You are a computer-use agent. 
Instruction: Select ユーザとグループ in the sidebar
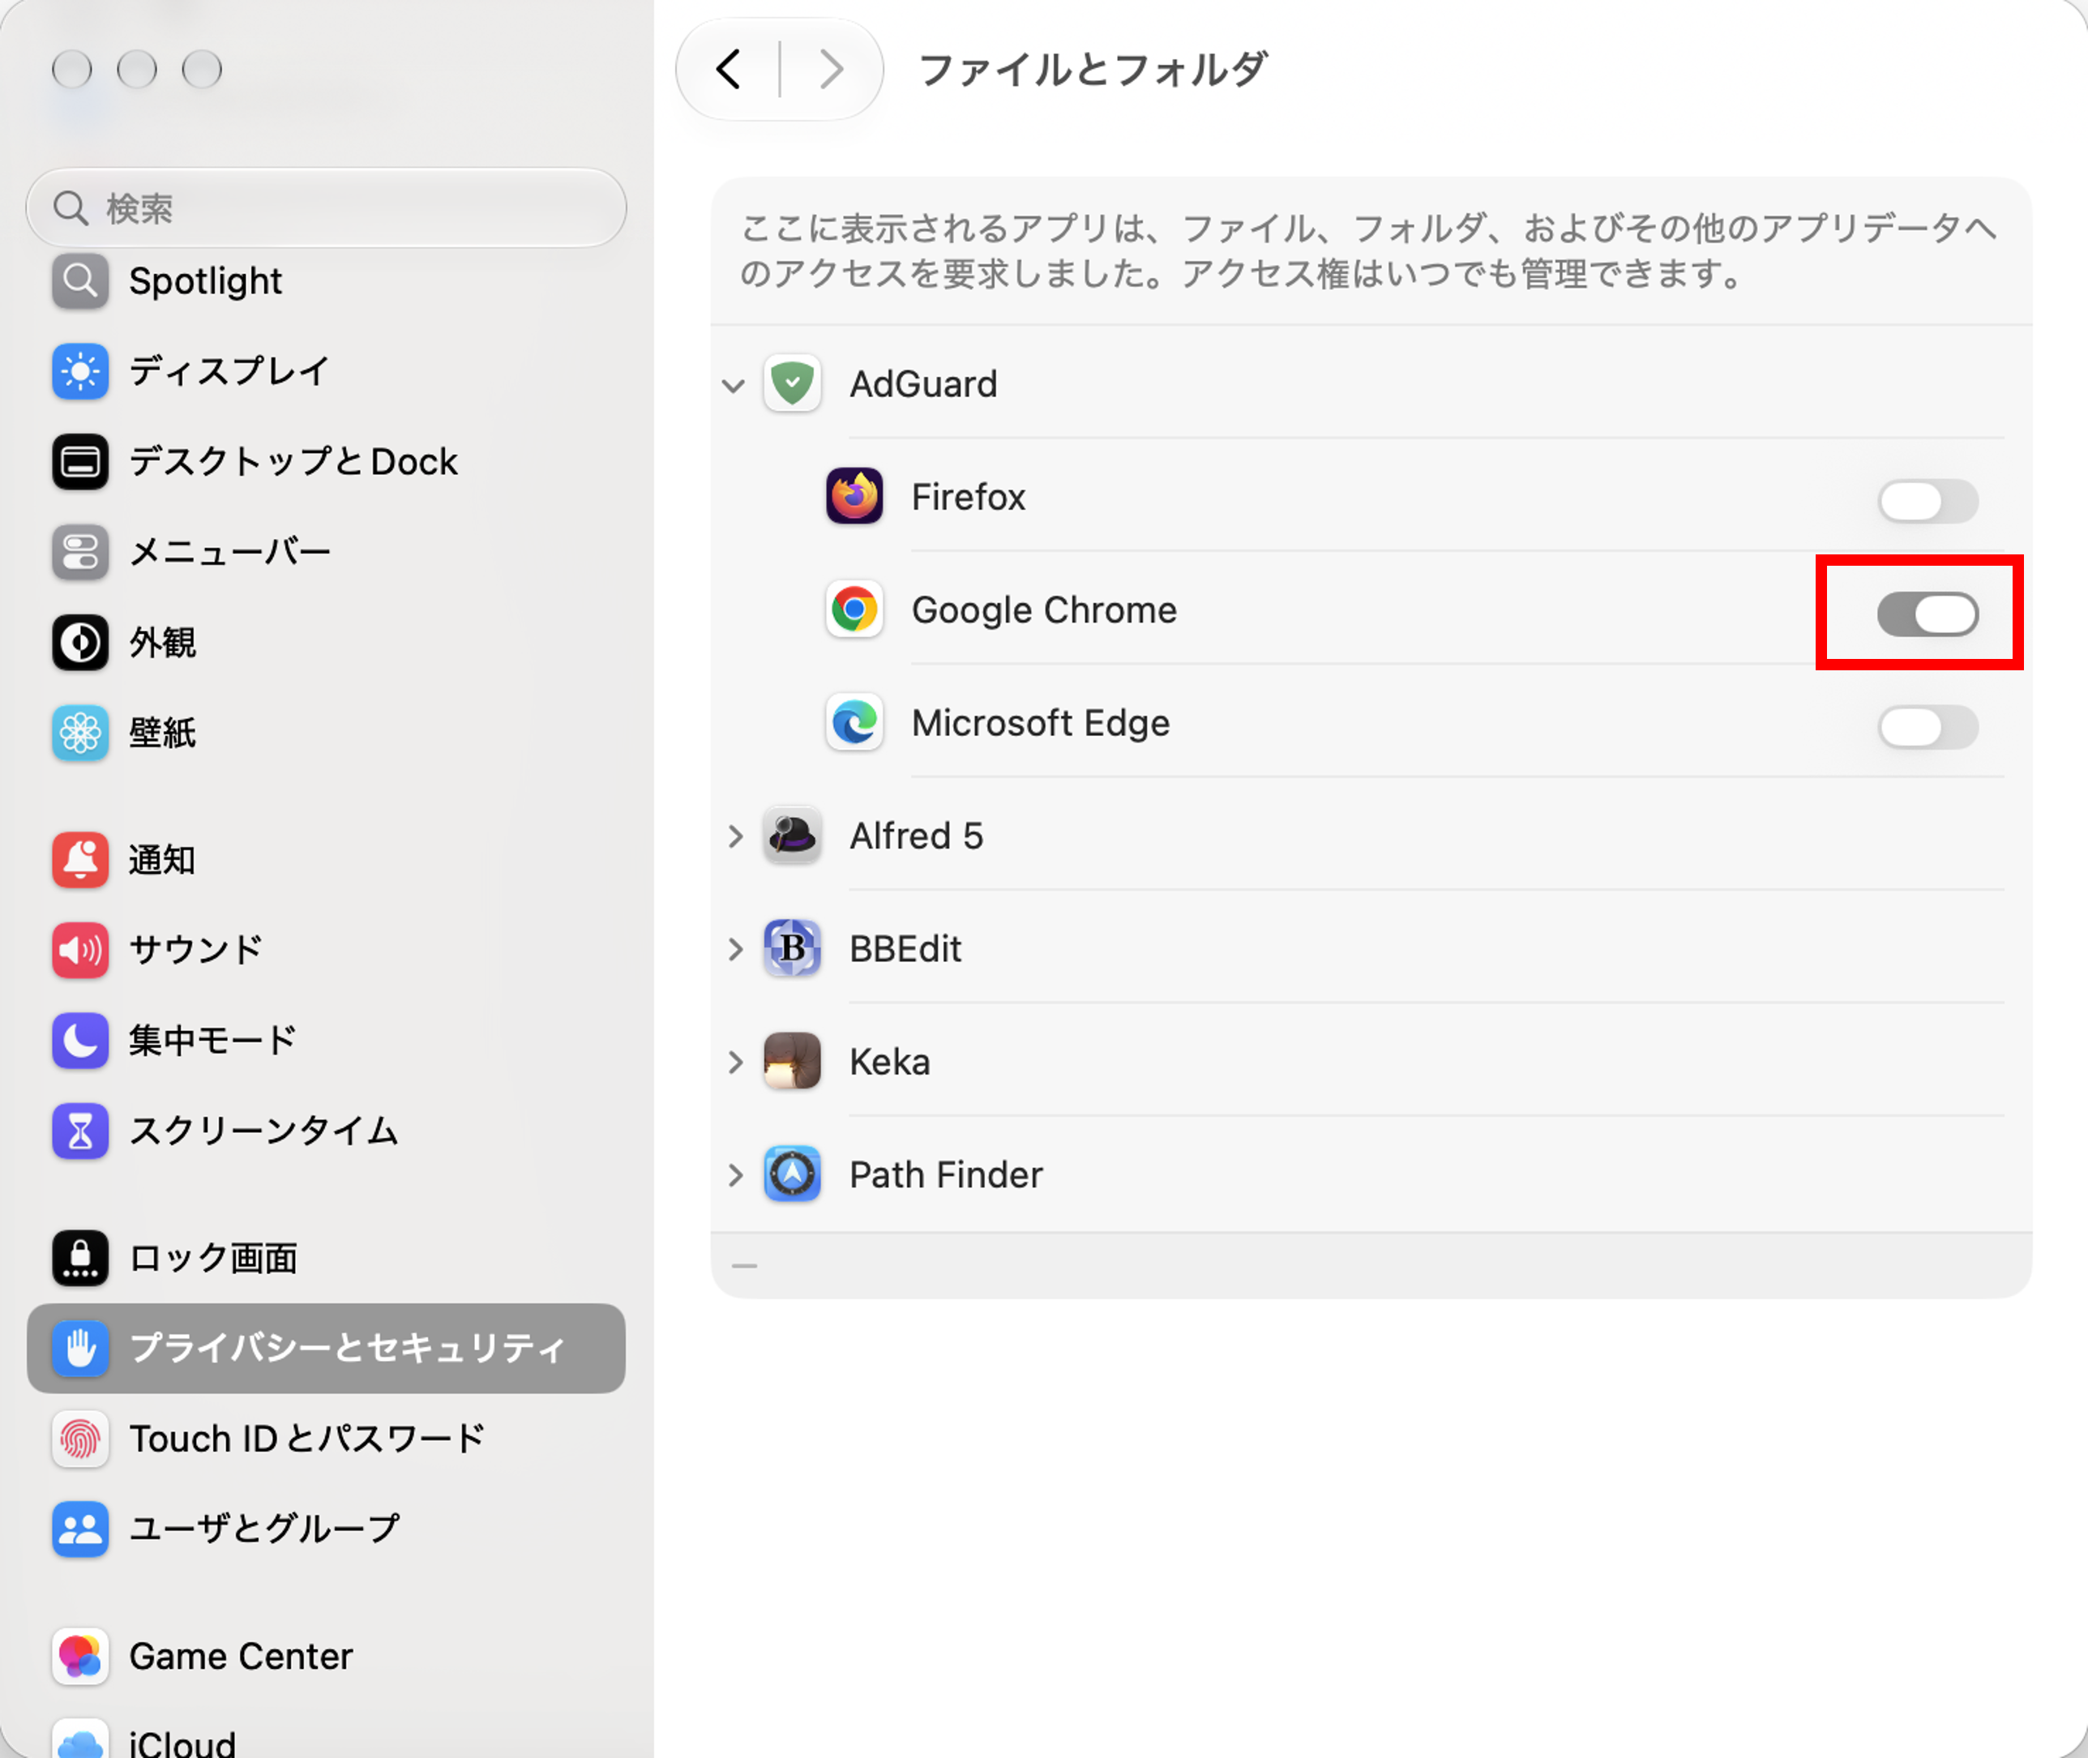coord(326,1529)
